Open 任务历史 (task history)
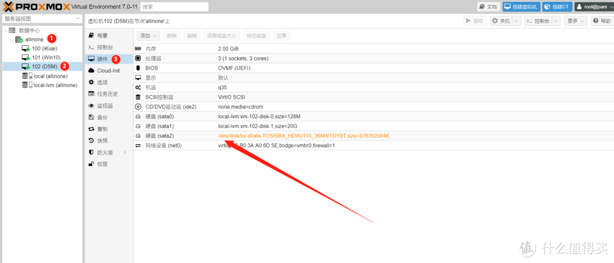 click(107, 94)
